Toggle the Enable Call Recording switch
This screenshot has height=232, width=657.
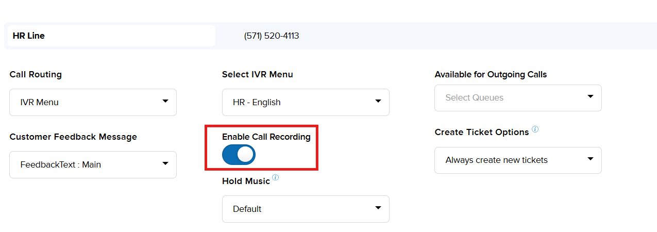tap(239, 155)
